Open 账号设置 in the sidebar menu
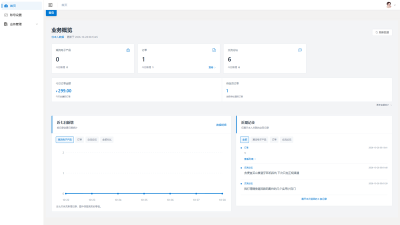The height and width of the screenshot is (225, 400). click(x=21, y=15)
